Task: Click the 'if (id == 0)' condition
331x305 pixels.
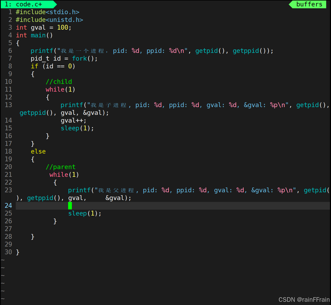Action: point(53,66)
